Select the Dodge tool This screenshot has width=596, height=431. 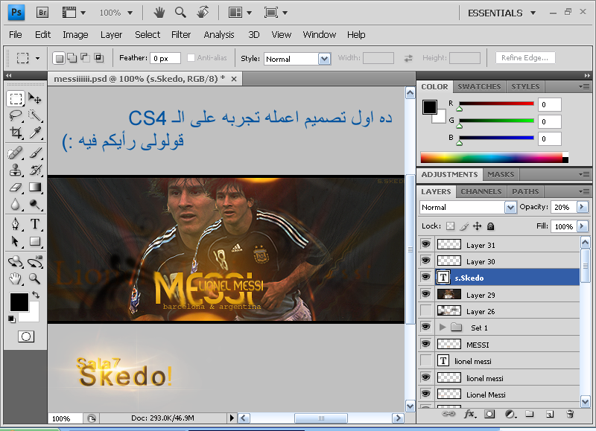pyautogui.click(x=35, y=204)
